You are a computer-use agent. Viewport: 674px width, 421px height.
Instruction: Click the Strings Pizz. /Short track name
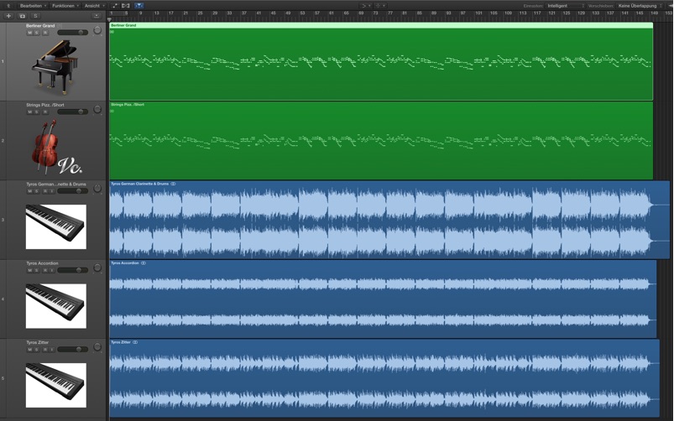(45, 105)
